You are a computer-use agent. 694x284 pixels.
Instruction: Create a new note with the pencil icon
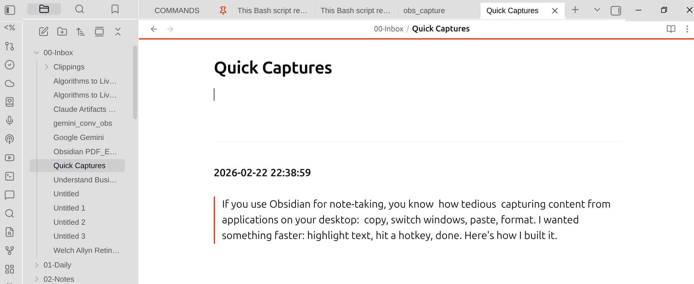[44, 32]
